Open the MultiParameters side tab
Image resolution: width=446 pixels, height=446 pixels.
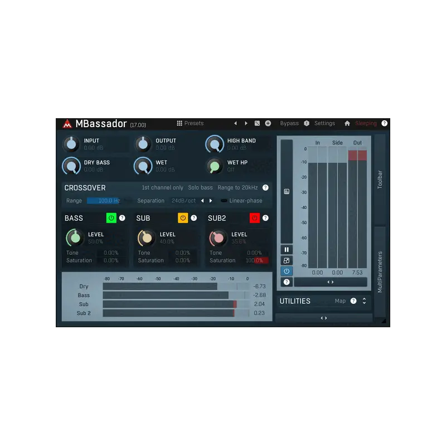click(x=380, y=272)
